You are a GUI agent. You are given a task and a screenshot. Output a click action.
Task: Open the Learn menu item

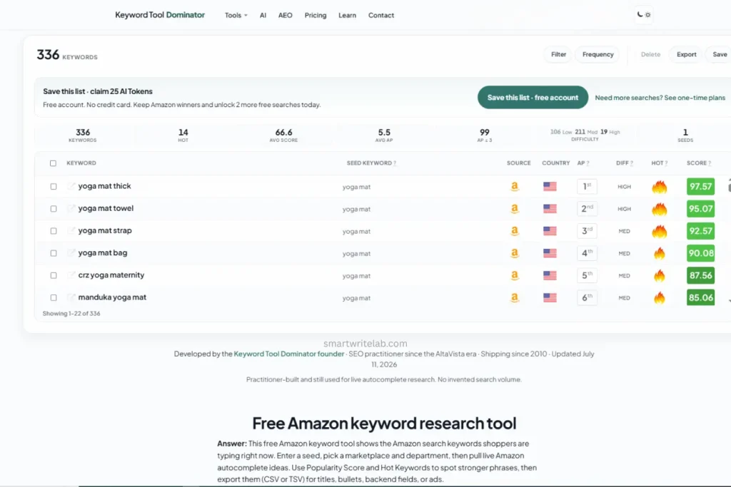pyautogui.click(x=348, y=16)
